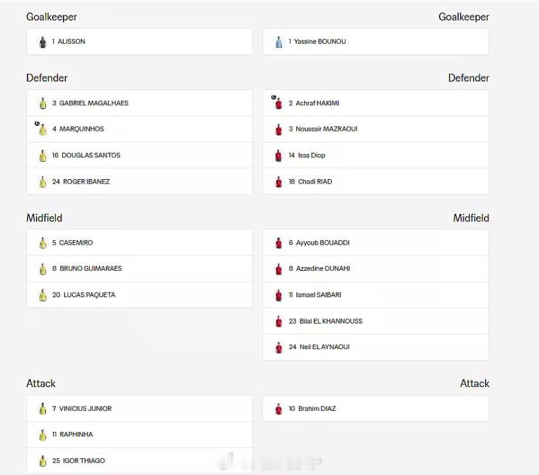Select the Bruno Guimaraes player row

[x=140, y=268]
